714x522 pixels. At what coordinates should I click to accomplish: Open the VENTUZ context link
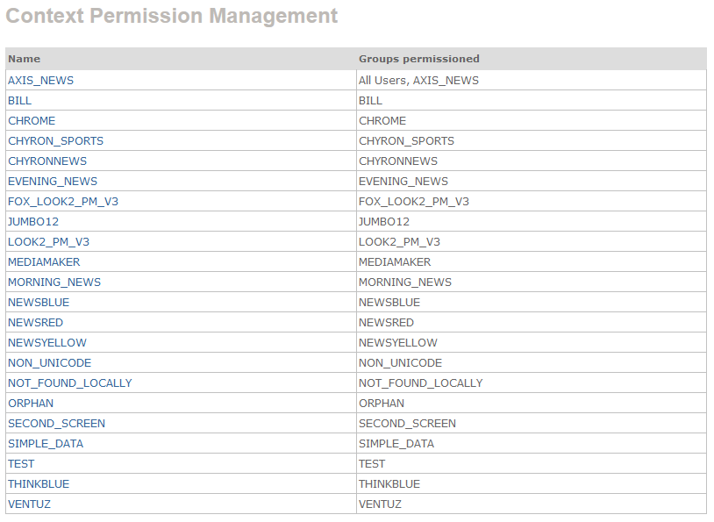[x=29, y=504]
